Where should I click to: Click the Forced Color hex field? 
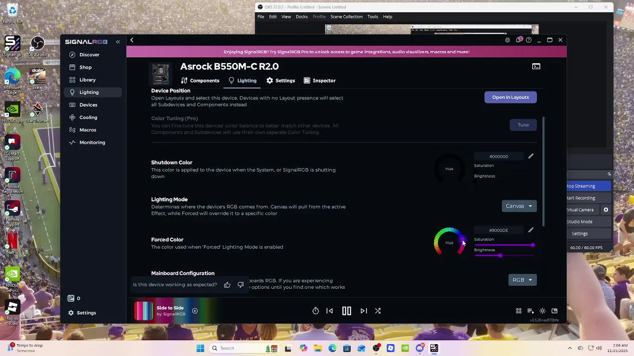point(499,230)
